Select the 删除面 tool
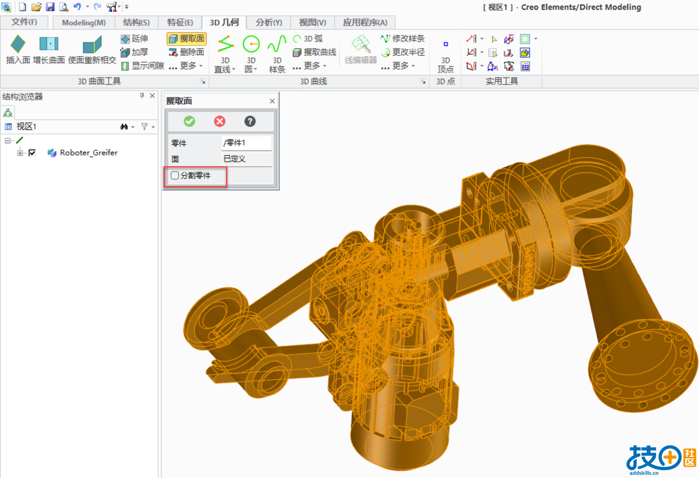699x478 pixels. coord(187,52)
